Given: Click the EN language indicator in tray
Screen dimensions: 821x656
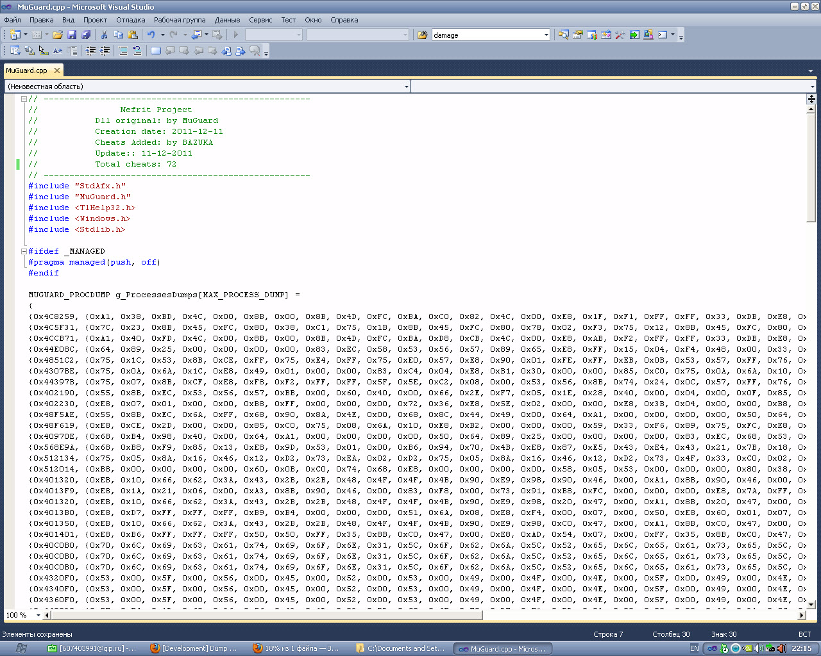Looking at the screenshot, I should [694, 648].
